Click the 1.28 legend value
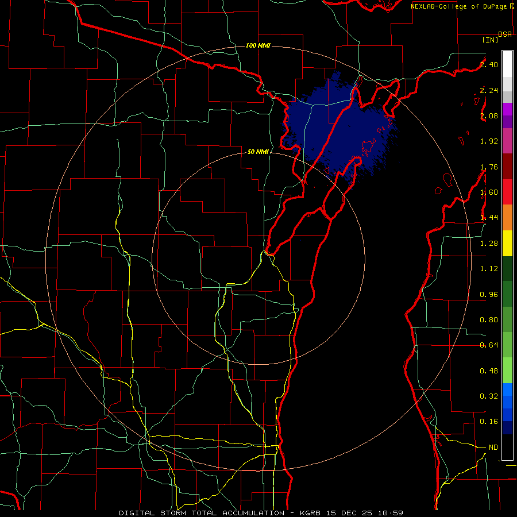Image resolution: width=517 pixels, height=517 pixels. [x=489, y=244]
